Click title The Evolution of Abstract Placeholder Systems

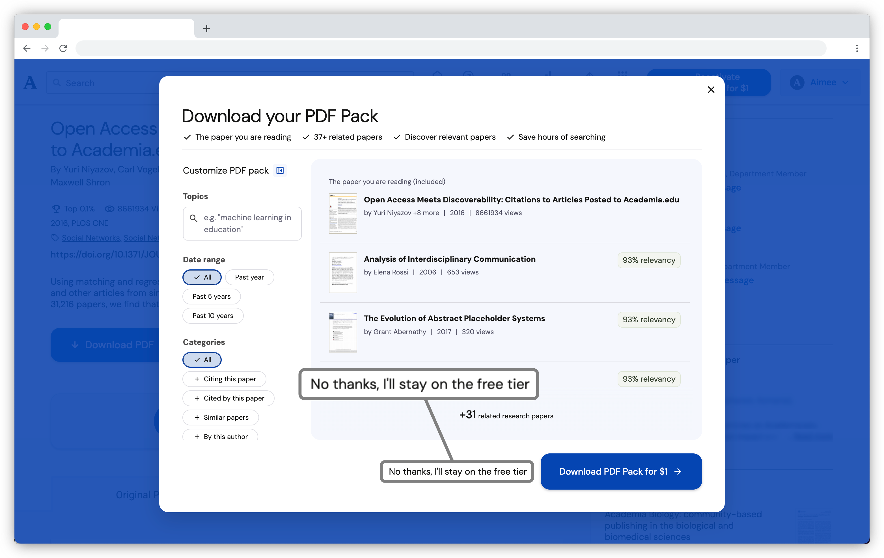454,319
